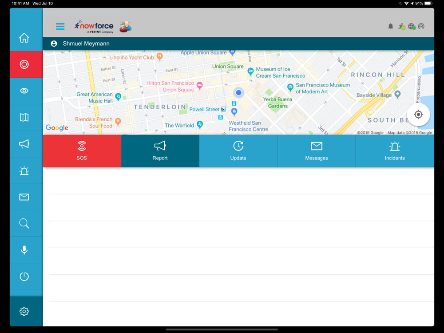
Task: Select the Brenda's French Soul Food marker
Action: pyautogui.click(x=118, y=122)
